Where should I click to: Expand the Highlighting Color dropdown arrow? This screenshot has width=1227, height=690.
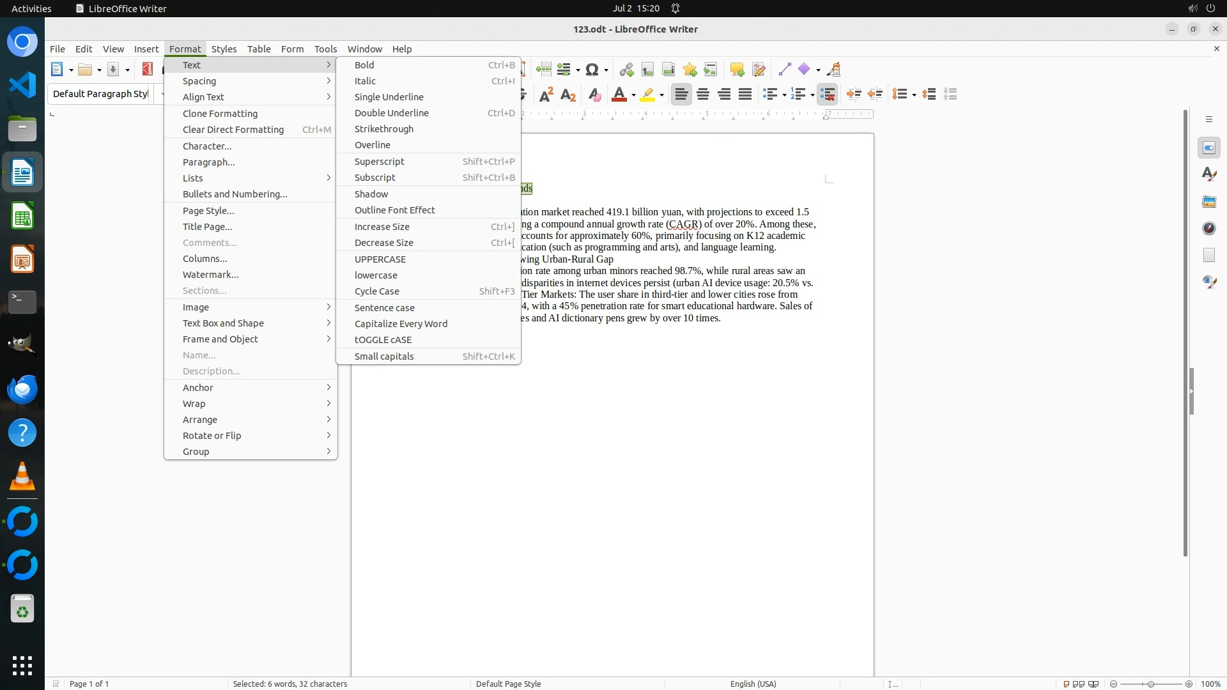point(661,95)
